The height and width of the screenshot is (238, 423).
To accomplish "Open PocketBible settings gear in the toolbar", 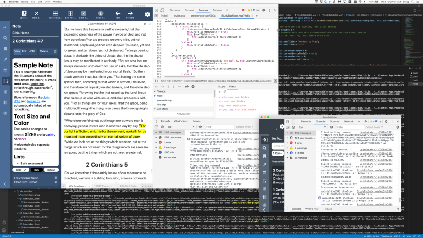I will [x=147, y=14].
